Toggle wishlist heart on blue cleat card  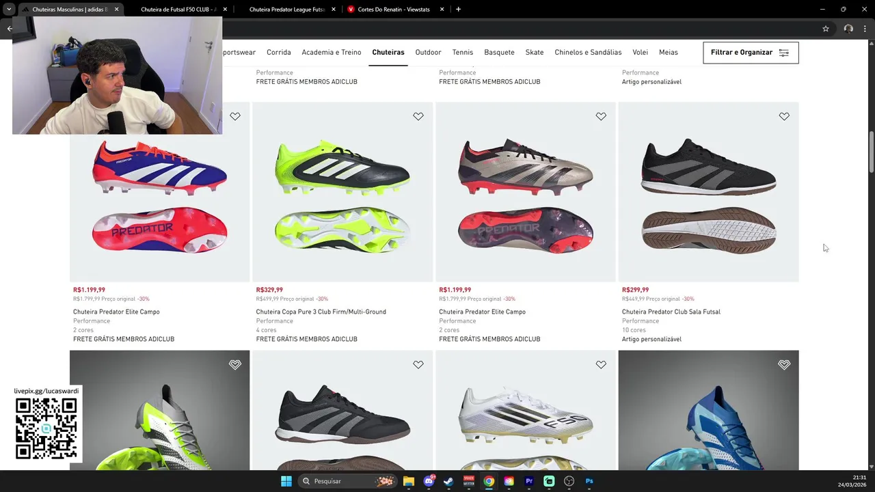[x=784, y=365]
